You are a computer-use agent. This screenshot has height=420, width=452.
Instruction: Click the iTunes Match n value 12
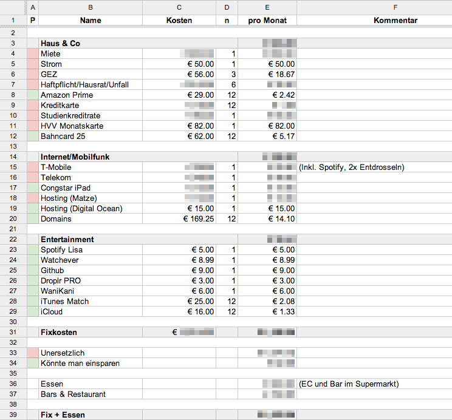tap(227, 301)
